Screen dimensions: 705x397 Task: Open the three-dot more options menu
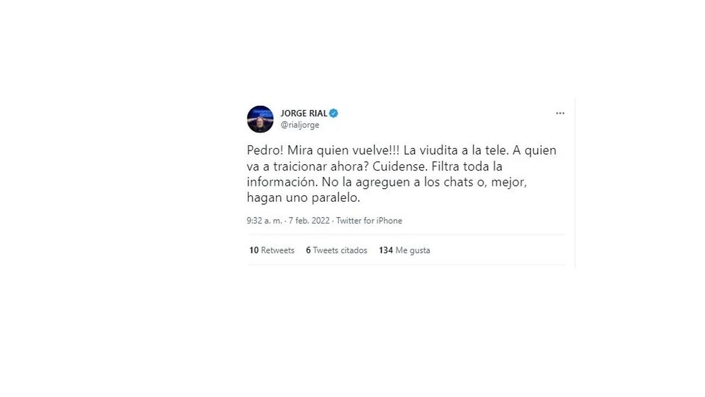560,114
